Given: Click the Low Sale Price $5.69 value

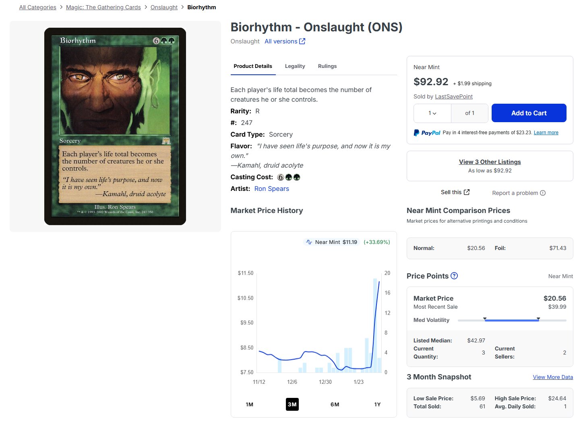Looking at the screenshot, I should pos(478,398).
